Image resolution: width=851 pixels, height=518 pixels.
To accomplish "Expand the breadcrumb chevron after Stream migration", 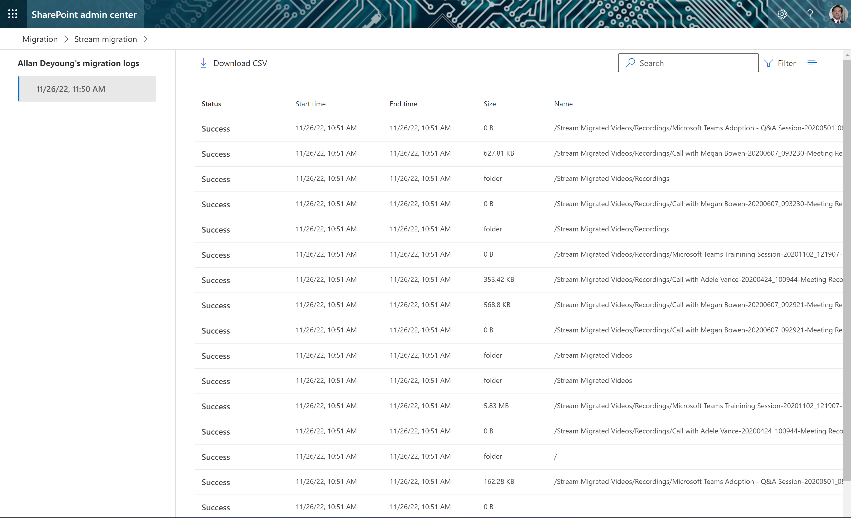I will [146, 39].
